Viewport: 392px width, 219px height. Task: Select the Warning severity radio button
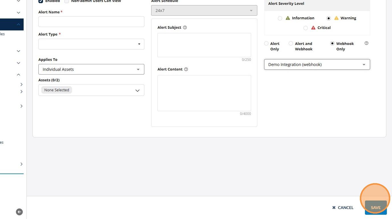click(x=329, y=18)
